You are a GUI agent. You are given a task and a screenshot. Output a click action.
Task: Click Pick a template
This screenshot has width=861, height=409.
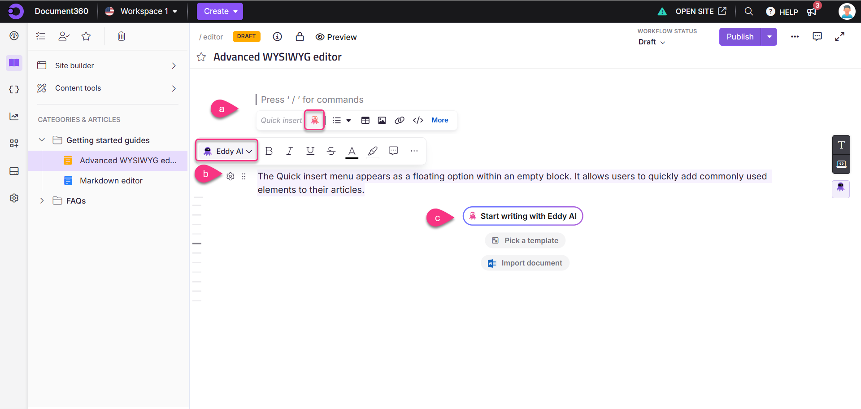point(525,240)
